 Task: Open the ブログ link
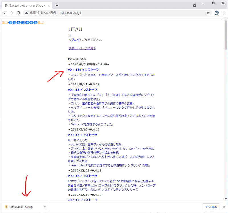(x=75, y=40)
